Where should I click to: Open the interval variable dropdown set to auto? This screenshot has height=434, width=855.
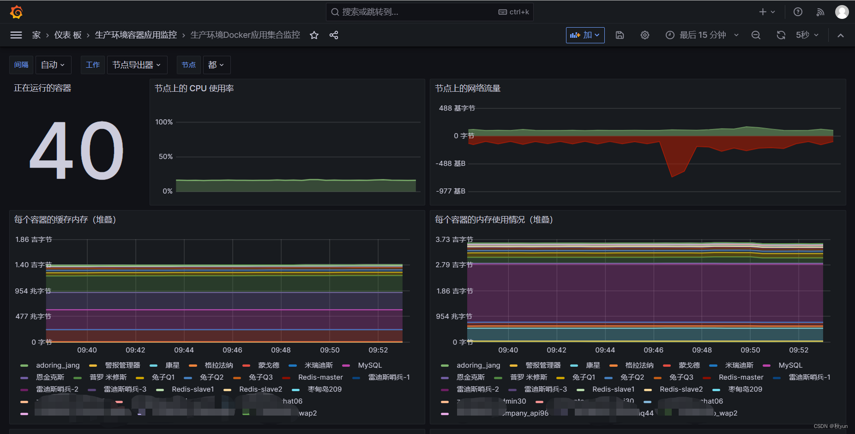tap(53, 65)
